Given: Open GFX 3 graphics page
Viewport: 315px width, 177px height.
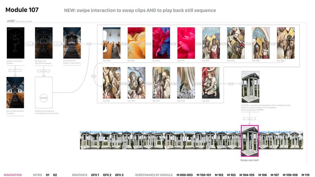Looking at the screenshot, I should click(120, 175).
